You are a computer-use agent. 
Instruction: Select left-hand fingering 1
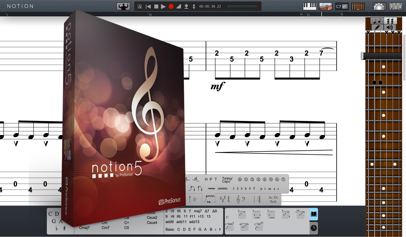233,189
